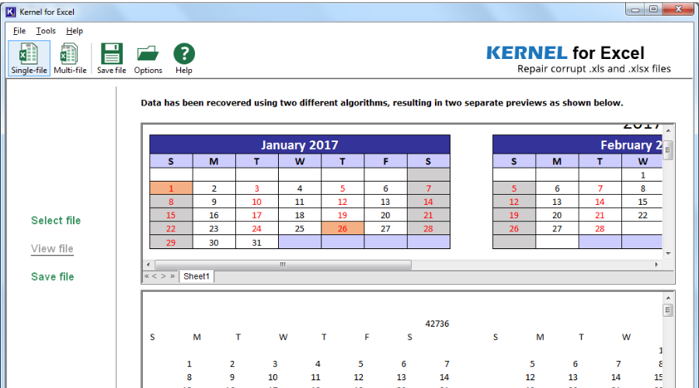
Task: Go to previous sheet tab arrow
Action: click(155, 276)
